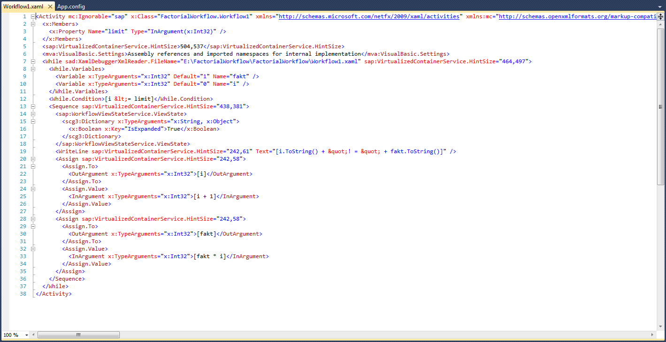Viewport: 666px width, 342px height.
Task: Collapse the Activity element on line 1
Action: coord(32,16)
